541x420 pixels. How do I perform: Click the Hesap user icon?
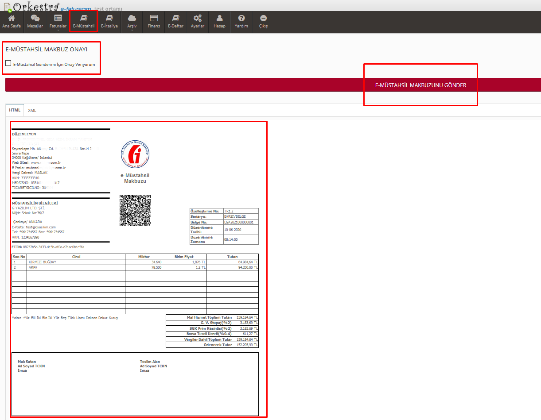(219, 19)
